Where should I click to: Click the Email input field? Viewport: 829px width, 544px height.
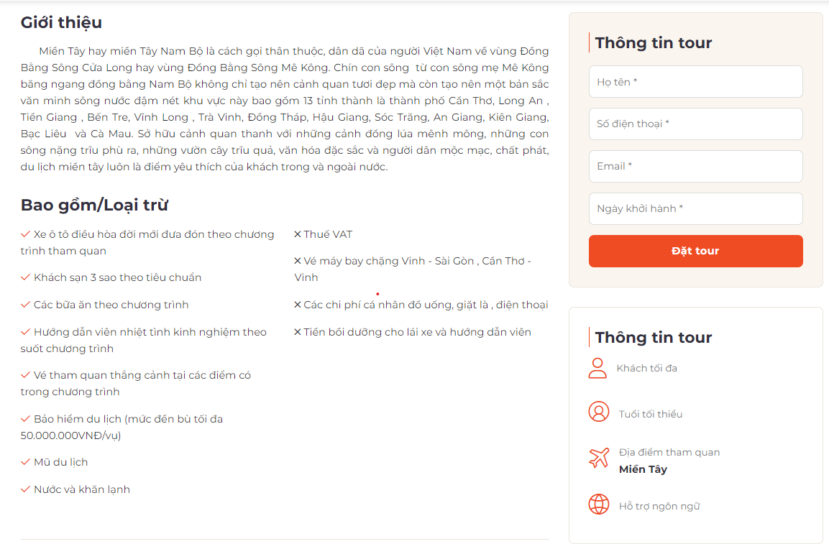click(x=695, y=166)
